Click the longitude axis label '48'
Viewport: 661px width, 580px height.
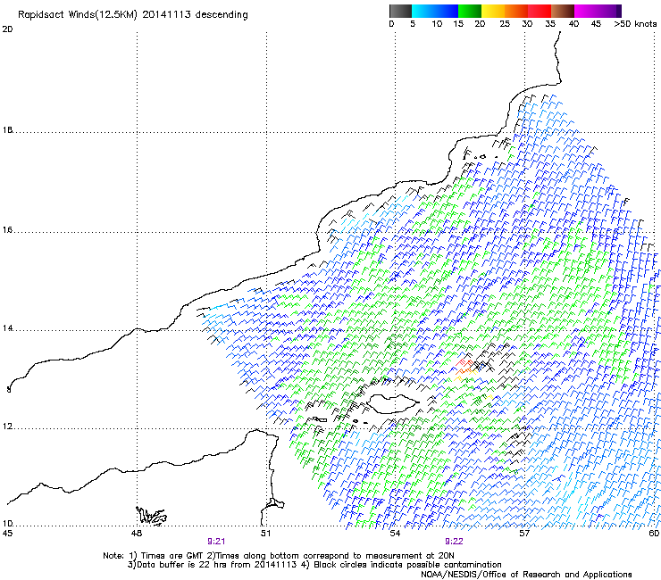[137, 534]
